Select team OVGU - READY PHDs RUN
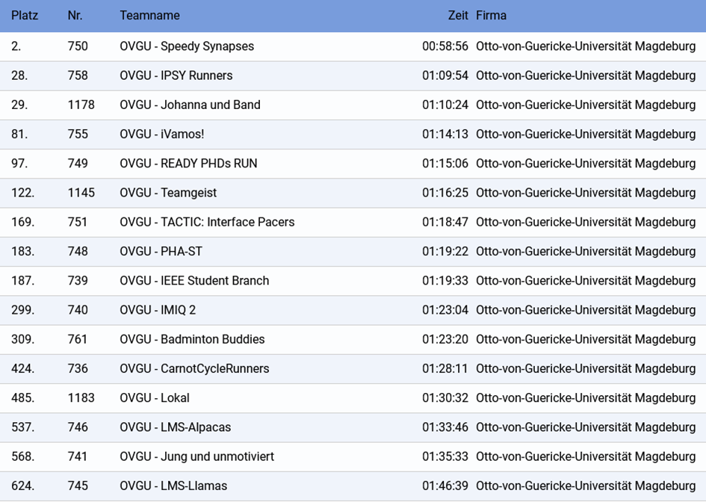Viewport: 706px width, 502px height. [x=189, y=164]
